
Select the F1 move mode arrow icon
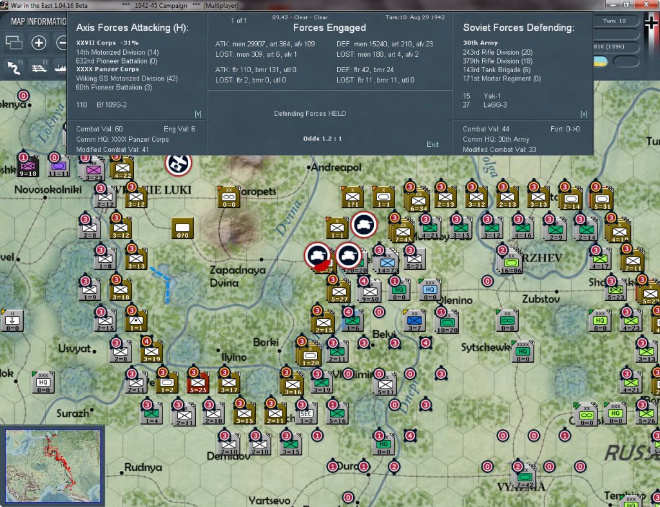tap(14, 67)
